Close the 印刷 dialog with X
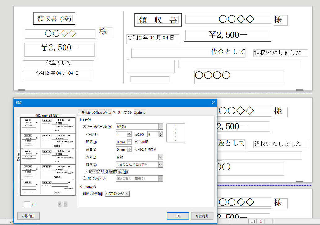Viewport: 320px width, 225px height. coord(213,103)
